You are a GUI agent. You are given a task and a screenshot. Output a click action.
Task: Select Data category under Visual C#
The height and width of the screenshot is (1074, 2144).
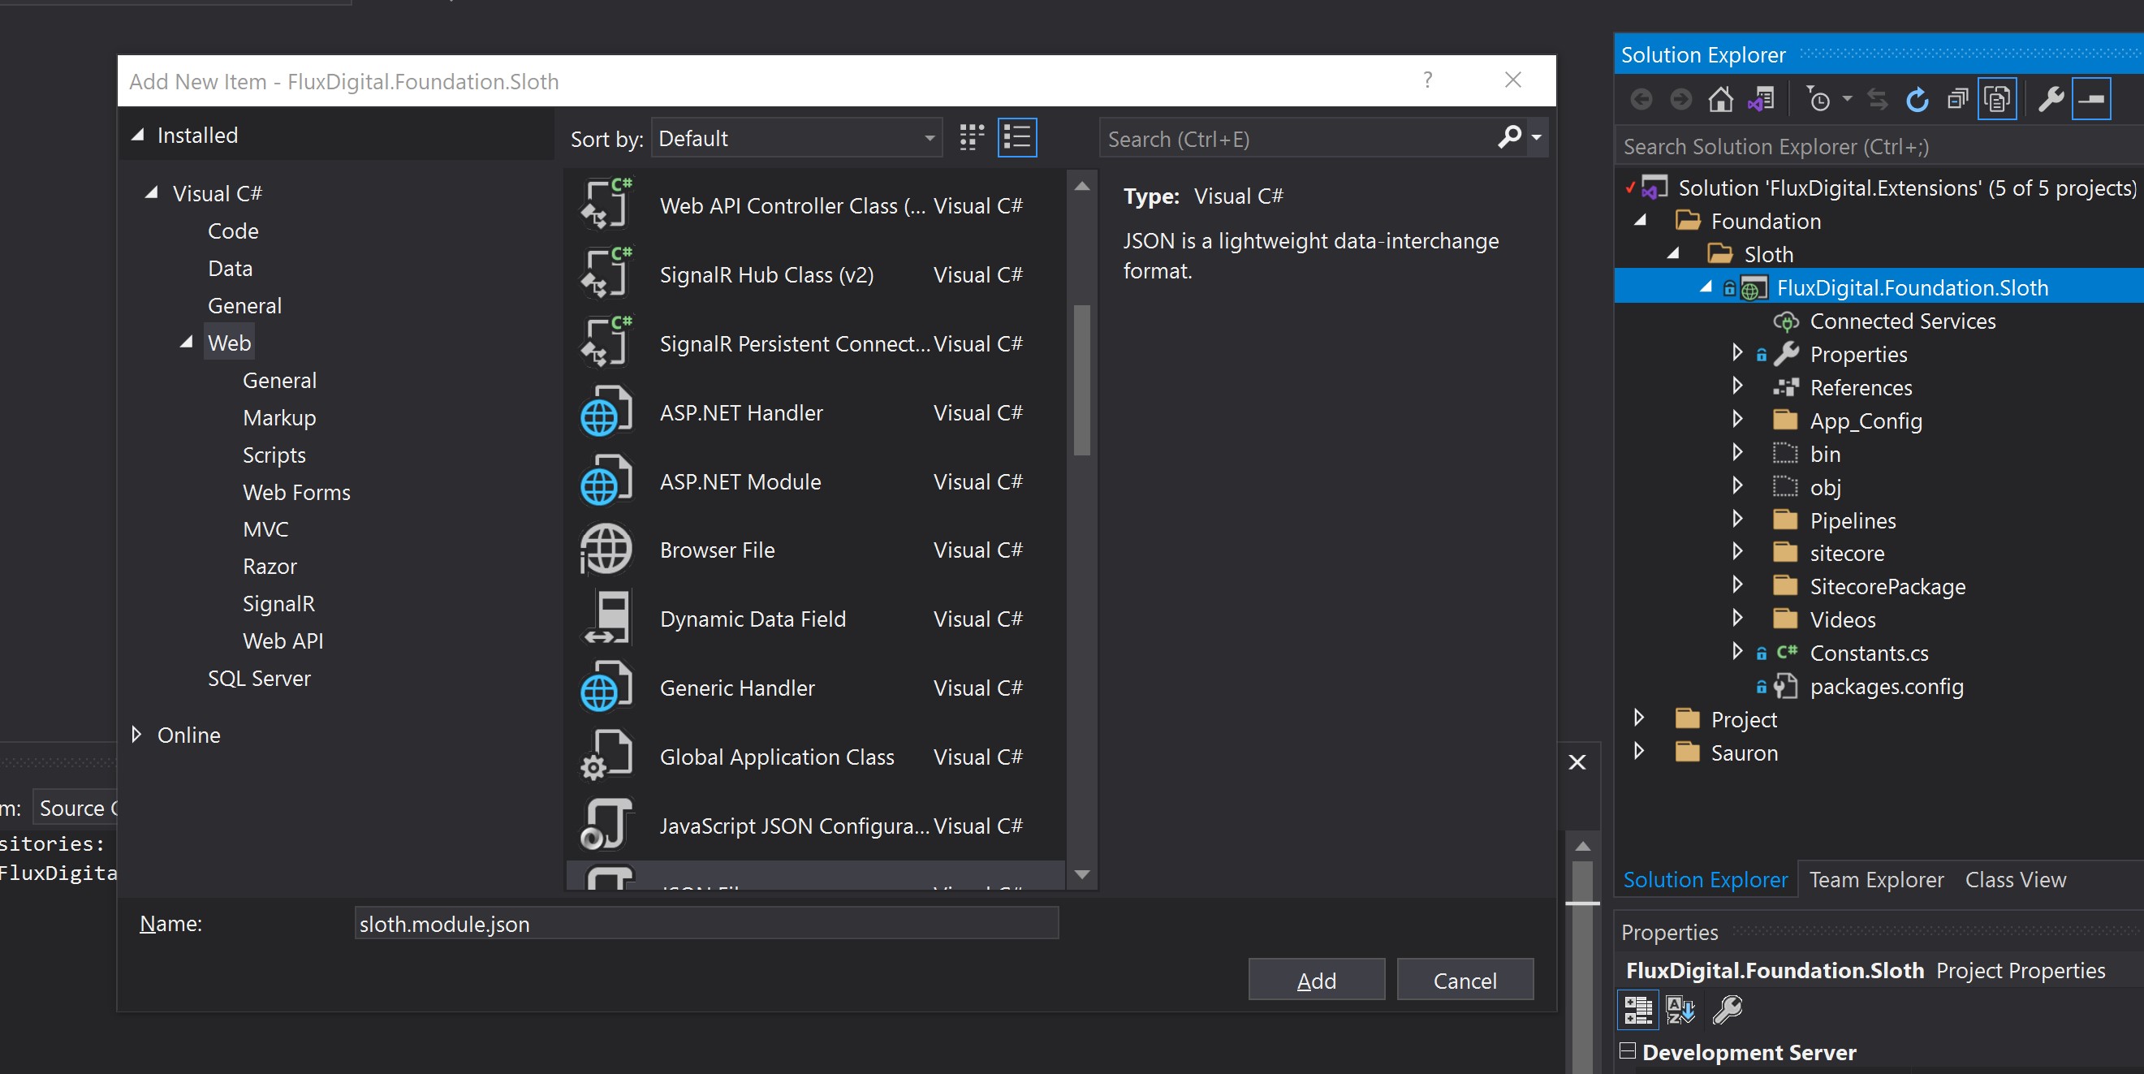click(x=230, y=268)
